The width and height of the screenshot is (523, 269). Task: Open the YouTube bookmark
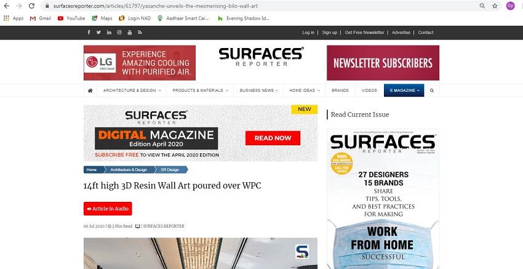pos(71,18)
